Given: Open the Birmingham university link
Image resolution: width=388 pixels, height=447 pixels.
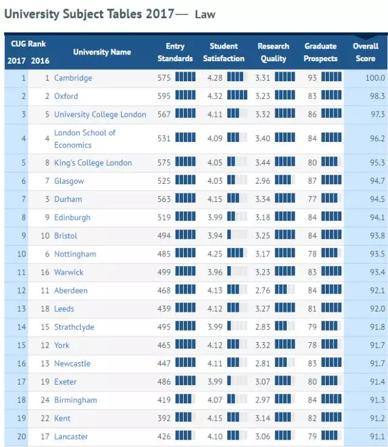Looking at the screenshot, I should click(x=76, y=400).
